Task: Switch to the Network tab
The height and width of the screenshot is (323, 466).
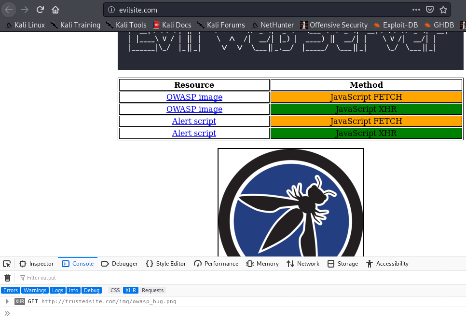Action: (303, 264)
